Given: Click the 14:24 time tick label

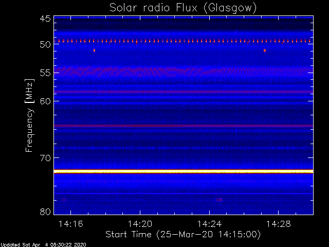Looking at the screenshot, I should click(209, 224).
